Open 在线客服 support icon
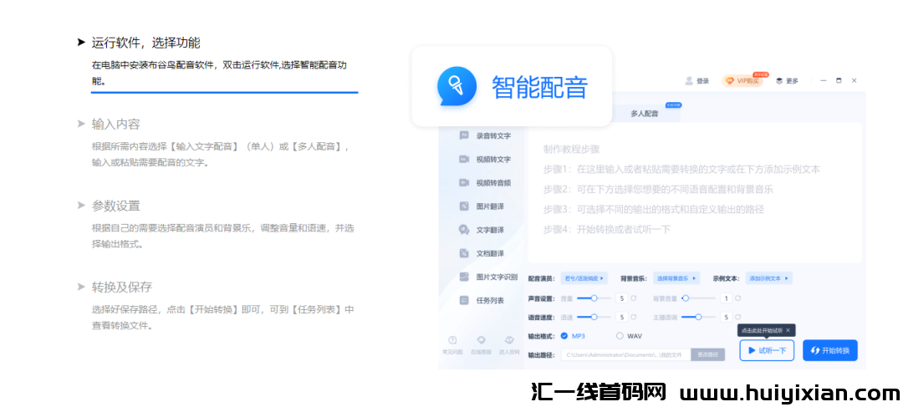The width and height of the screenshot is (903, 407). click(x=481, y=340)
